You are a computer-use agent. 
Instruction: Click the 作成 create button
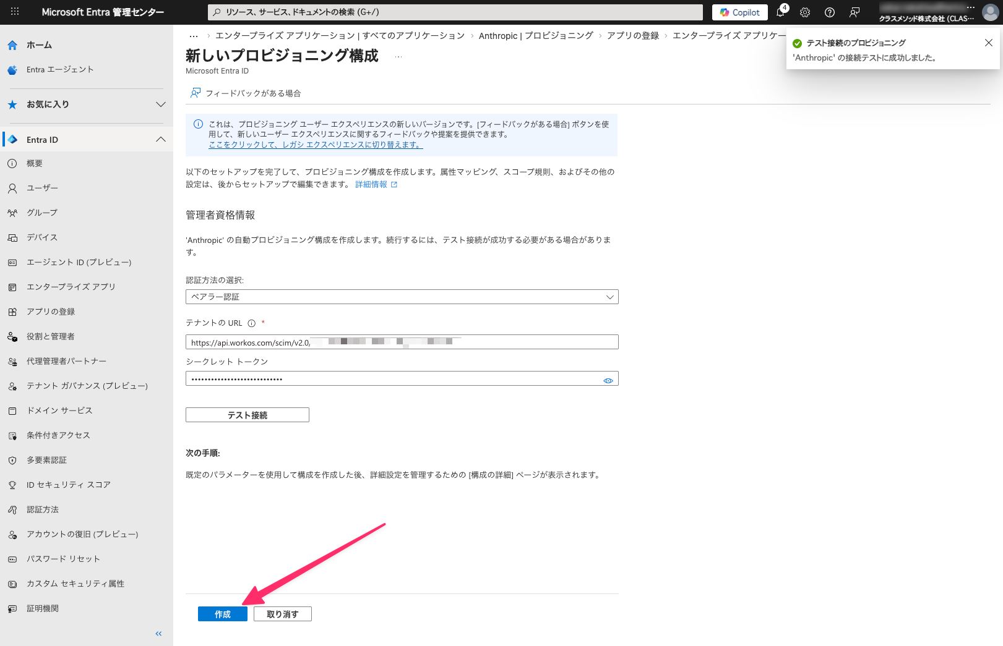[222, 614]
